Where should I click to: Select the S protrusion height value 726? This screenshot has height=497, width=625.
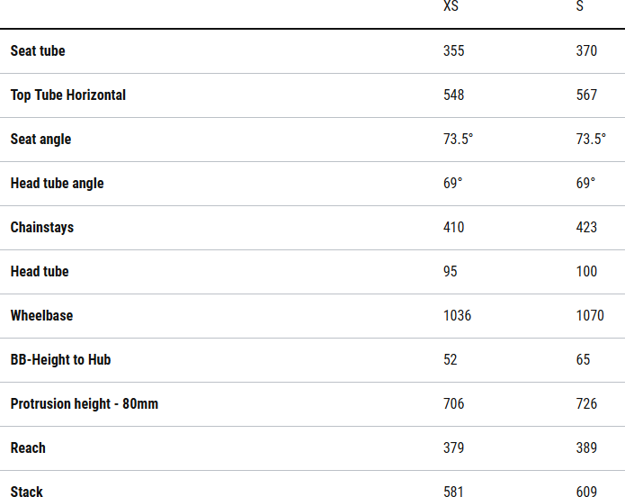(x=586, y=404)
